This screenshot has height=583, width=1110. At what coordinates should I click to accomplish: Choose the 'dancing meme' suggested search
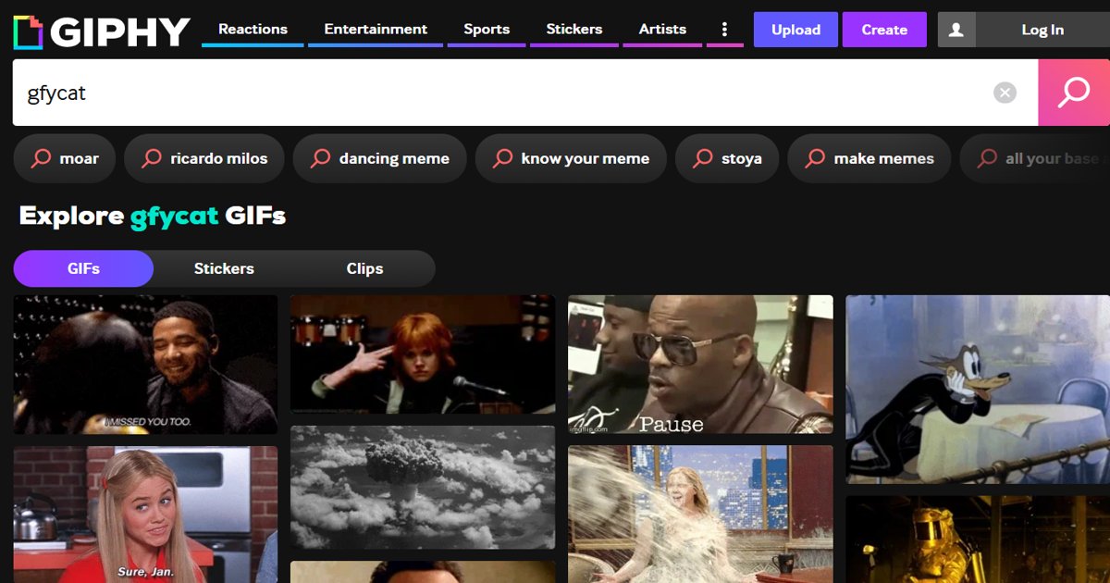pyautogui.click(x=380, y=158)
